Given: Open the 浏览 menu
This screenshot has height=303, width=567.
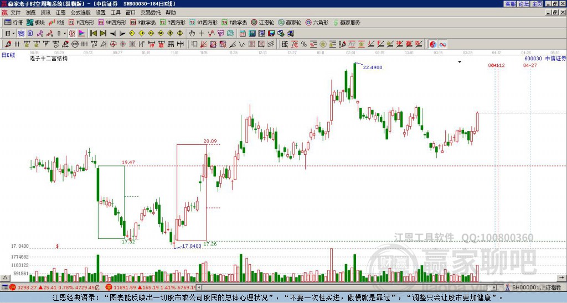Looking at the screenshot, I should tap(31, 13).
